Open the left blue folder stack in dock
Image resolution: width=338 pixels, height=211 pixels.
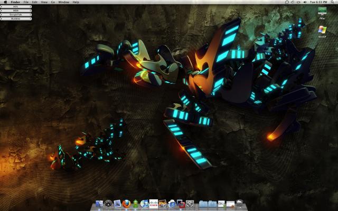(203, 204)
